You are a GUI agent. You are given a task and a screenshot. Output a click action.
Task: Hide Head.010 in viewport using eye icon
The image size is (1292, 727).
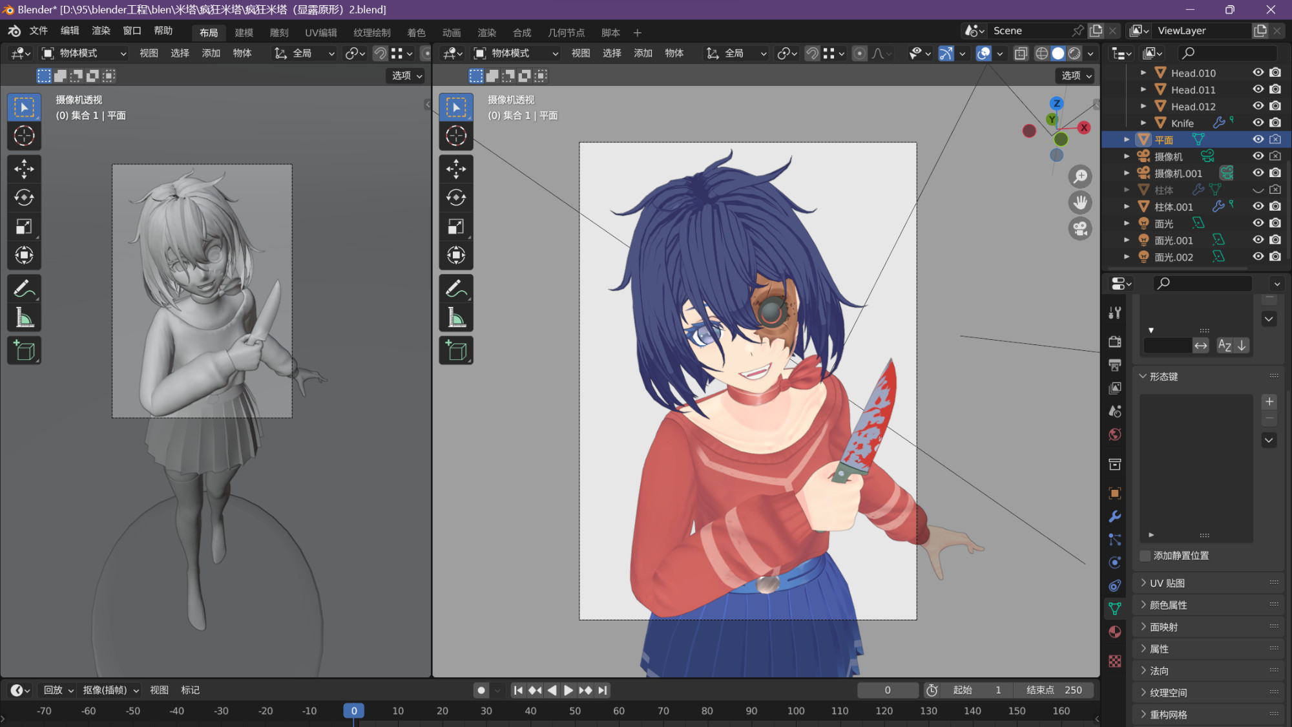pyautogui.click(x=1258, y=72)
